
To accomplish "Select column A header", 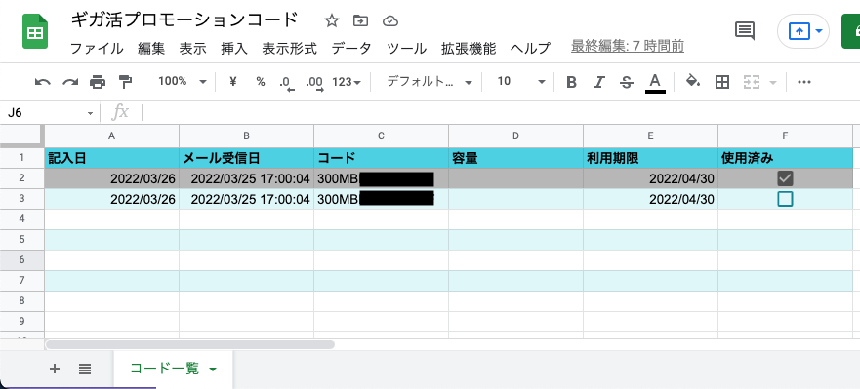I will (112, 136).
